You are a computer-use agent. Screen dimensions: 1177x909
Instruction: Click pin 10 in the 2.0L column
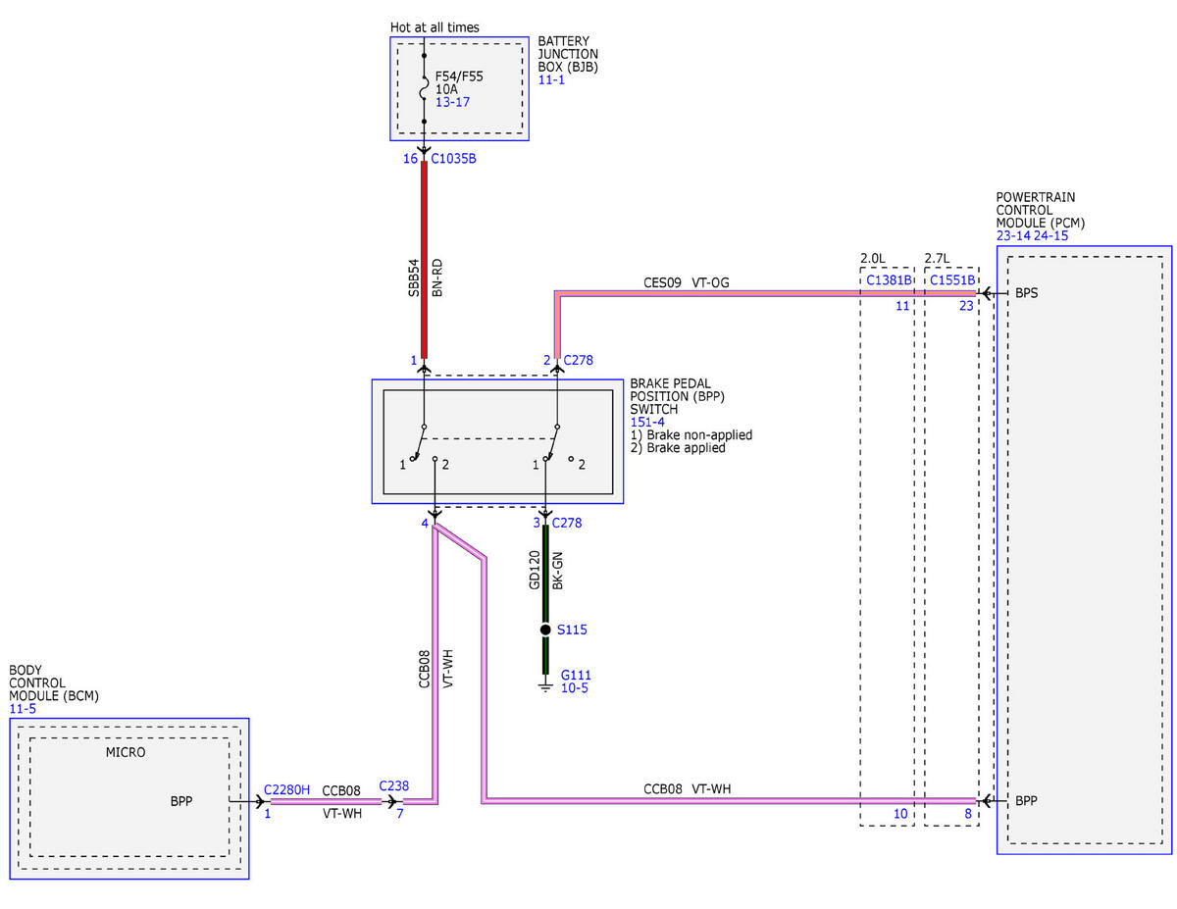point(902,814)
